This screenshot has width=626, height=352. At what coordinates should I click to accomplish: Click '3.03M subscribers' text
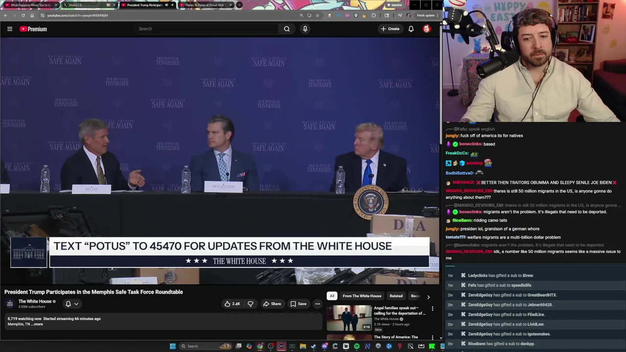tap(32, 307)
